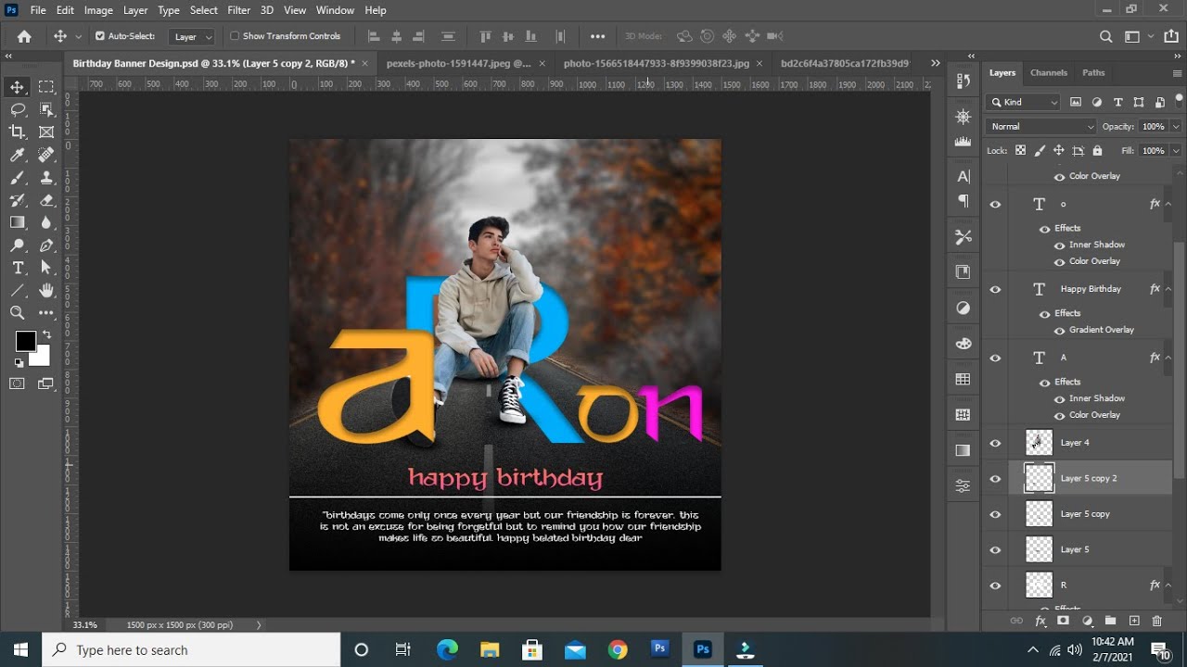
Task: Hide Gradient Overlay effect on Happy Birthday
Action: (x=1059, y=330)
